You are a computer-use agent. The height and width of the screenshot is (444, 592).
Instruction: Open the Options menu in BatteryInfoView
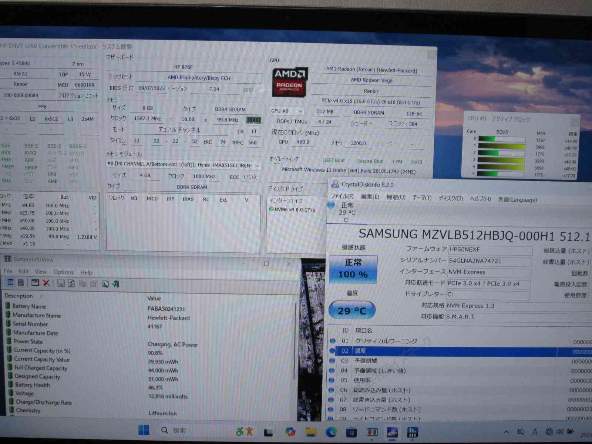click(x=63, y=272)
